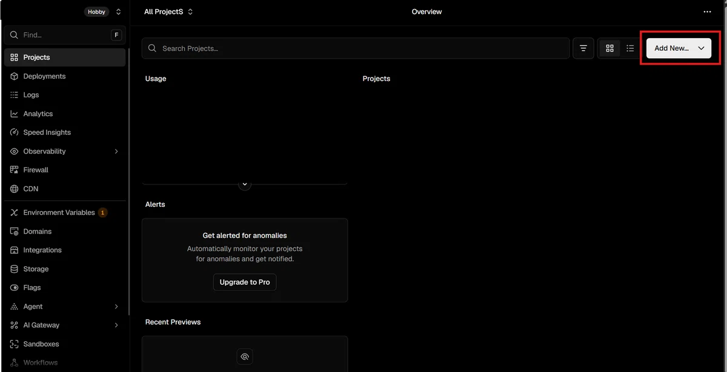Click the crossed-out eye icon under Recent Previews
Image resolution: width=727 pixels, height=372 pixels.
(x=245, y=357)
